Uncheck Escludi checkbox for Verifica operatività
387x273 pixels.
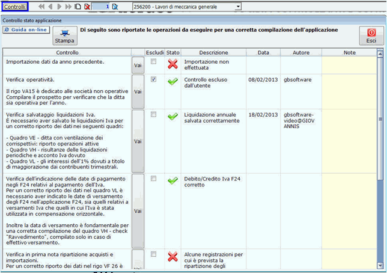153,79
